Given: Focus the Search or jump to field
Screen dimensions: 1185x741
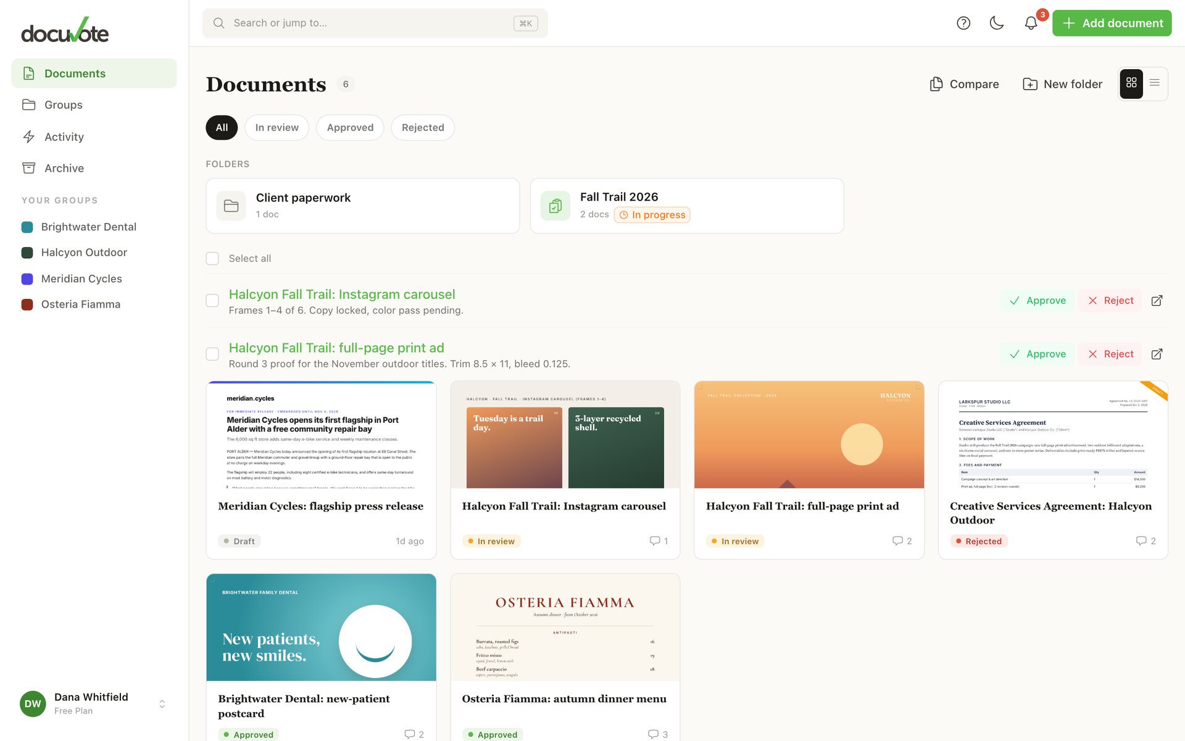Looking at the screenshot, I should (375, 23).
